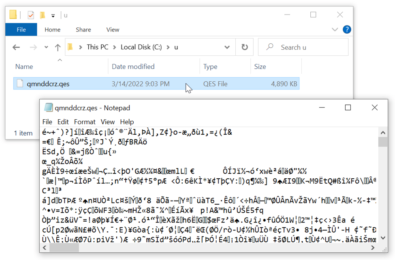395x260 pixels.
Task: Click the Up directory arrow
Action: click(x=58, y=47)
